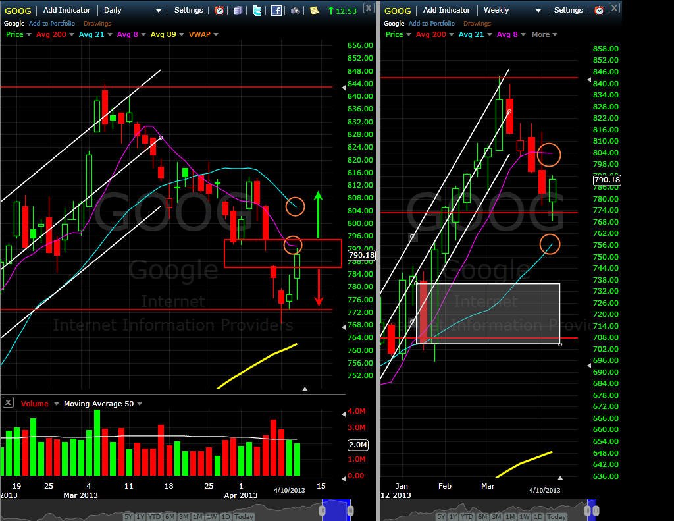
Task: Click the database stack icon in daily toolbar
Action: (238, 11)
